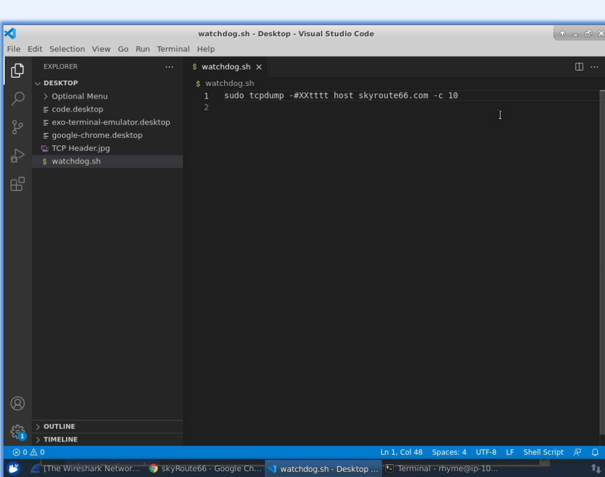This screenshot has height=477, width=605.
Task: Switch to skyRoute66 Google Chrome taskbar item
Action: point(206,468)
